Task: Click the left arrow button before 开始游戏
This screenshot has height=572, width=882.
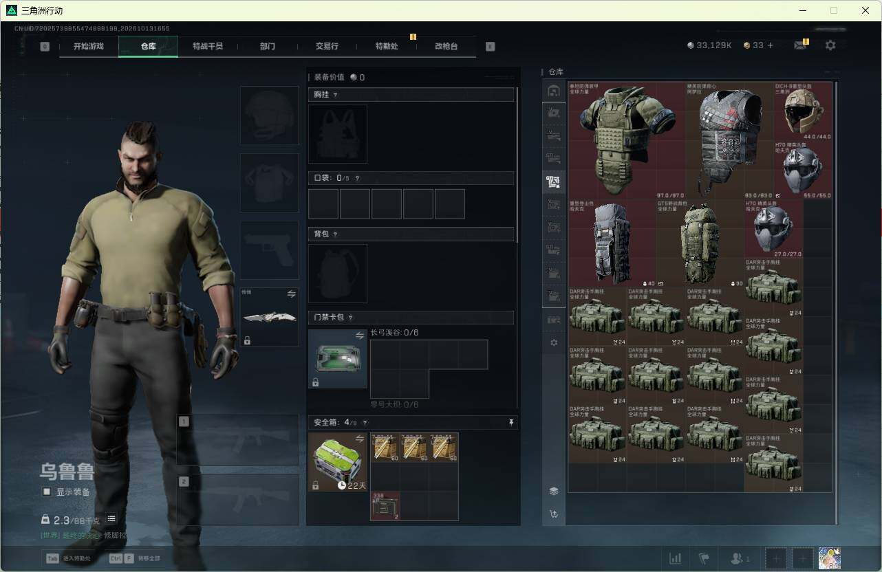Action: coord(45,47)
